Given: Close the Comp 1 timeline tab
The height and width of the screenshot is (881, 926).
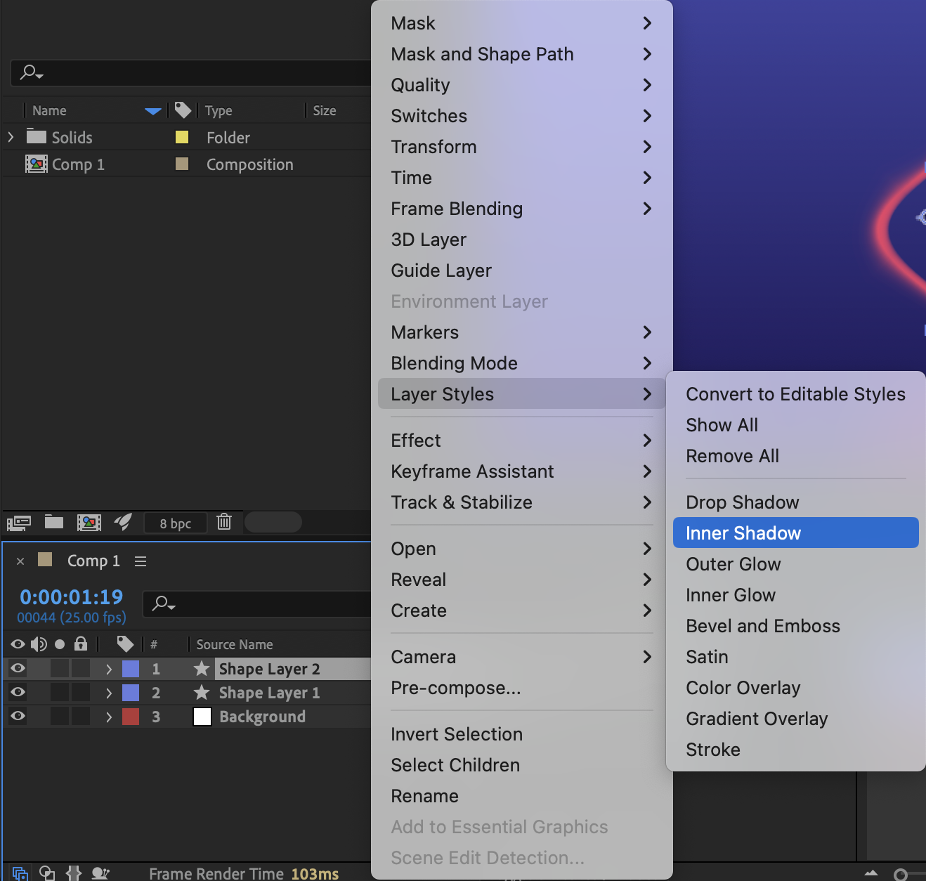Looking at the screenshot, I should pos(20,561).
